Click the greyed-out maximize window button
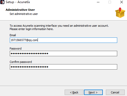The height and width of the screenshot is (96, 127). (x=110, y=2)
